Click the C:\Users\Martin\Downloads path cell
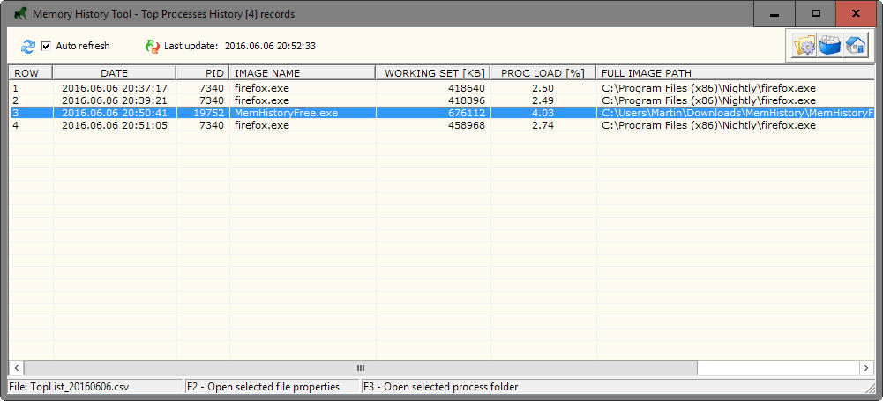 737,113
